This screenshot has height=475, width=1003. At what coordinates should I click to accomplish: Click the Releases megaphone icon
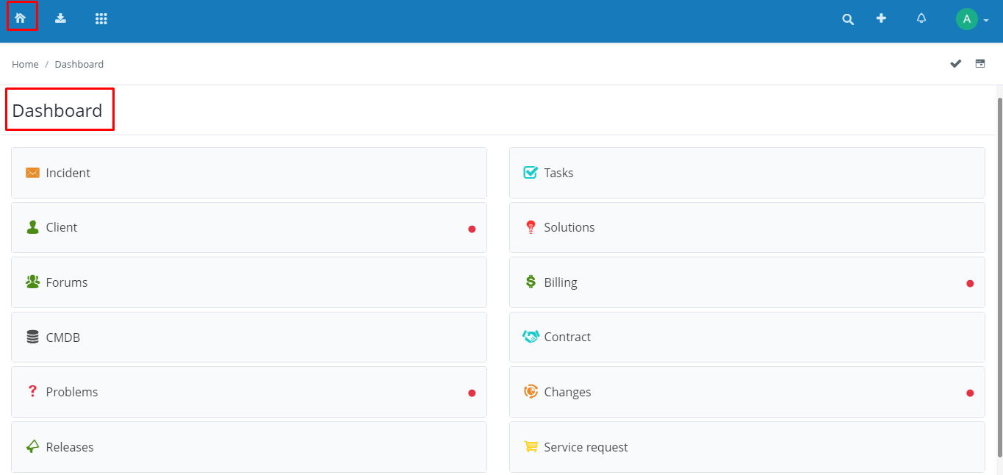tap(32, 446)
